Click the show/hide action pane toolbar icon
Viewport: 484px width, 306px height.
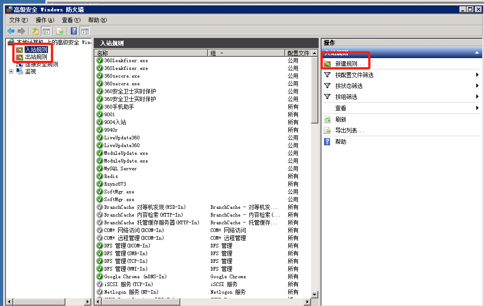(85, 30)
